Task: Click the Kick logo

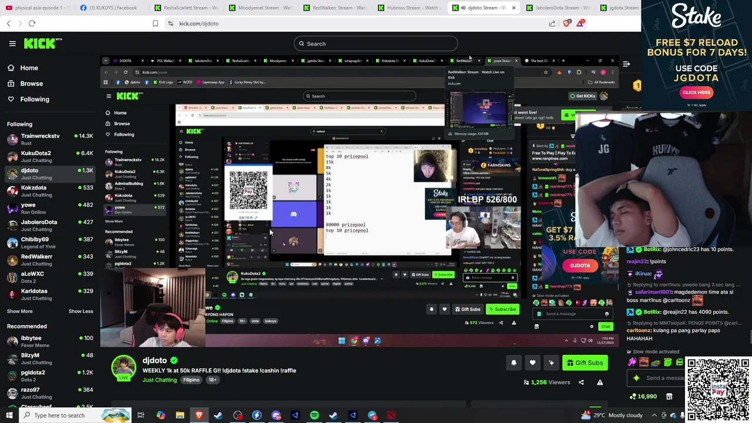Action: [x=42, y=43]
